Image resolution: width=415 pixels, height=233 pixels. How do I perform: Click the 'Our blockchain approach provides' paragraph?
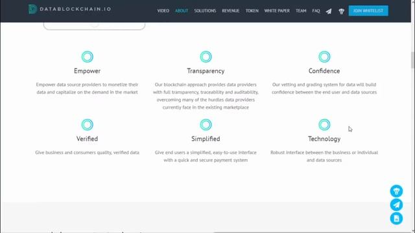[206, 96]
